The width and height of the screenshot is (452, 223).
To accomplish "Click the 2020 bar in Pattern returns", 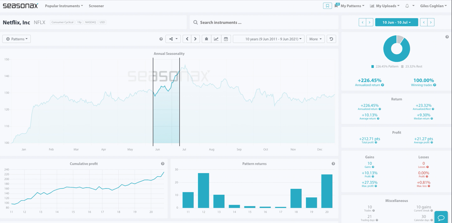I will tap(327, 191).
